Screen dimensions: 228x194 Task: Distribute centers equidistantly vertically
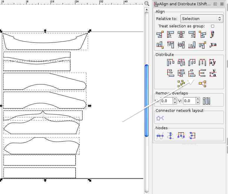point(181,73)
